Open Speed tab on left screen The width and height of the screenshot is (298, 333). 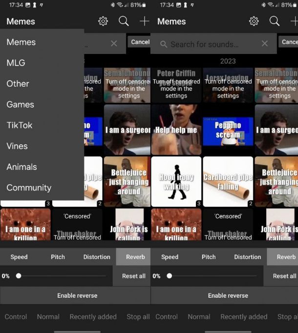[19, 257]
